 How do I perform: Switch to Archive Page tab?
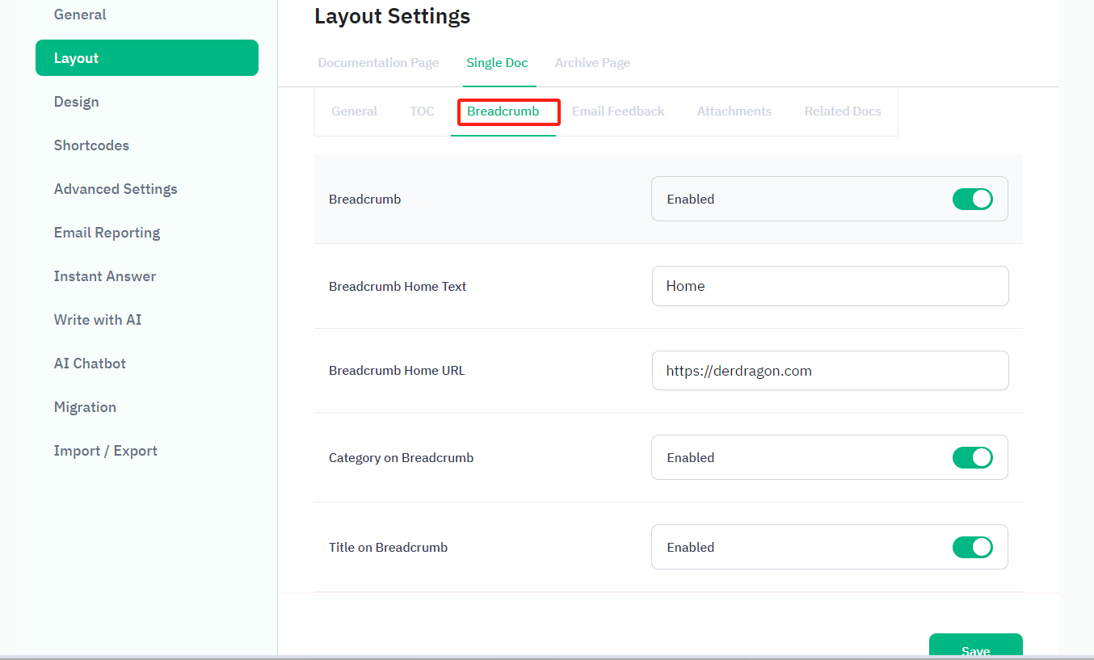pyautogui.click(x=592, y=63)
